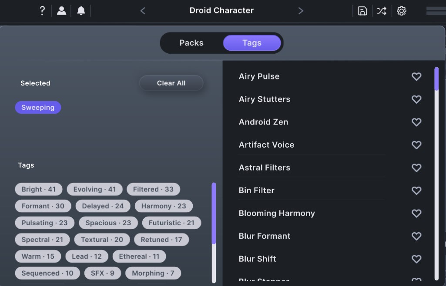Image resolution: width=446 pixels, height=286 pixels.
Task: Favorite the Android Zen preset
Action: 416,122
